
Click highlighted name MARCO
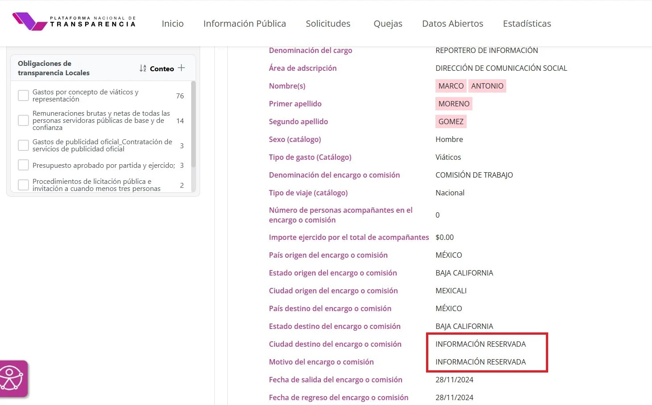[x=451, y=86]
